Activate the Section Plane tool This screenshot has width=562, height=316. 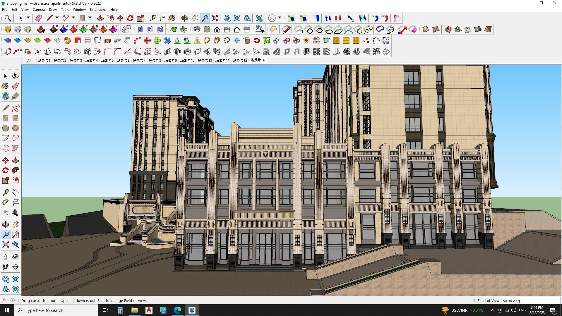click(x=15, y=267)
